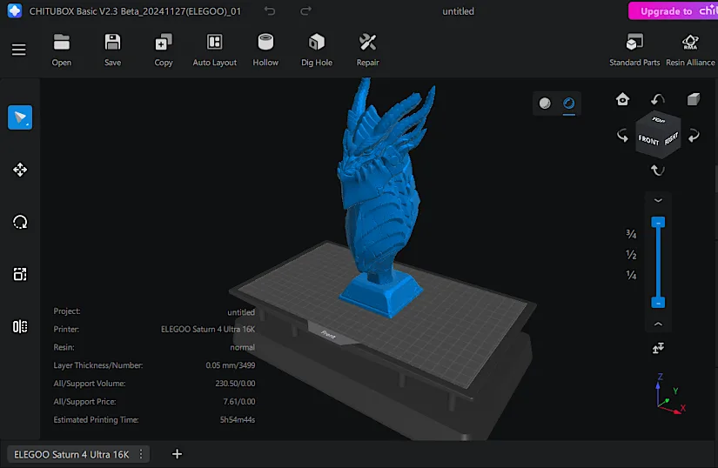718x468 pixels.
Task: Click the bottom handle of the layer slider
Action: 658,303
